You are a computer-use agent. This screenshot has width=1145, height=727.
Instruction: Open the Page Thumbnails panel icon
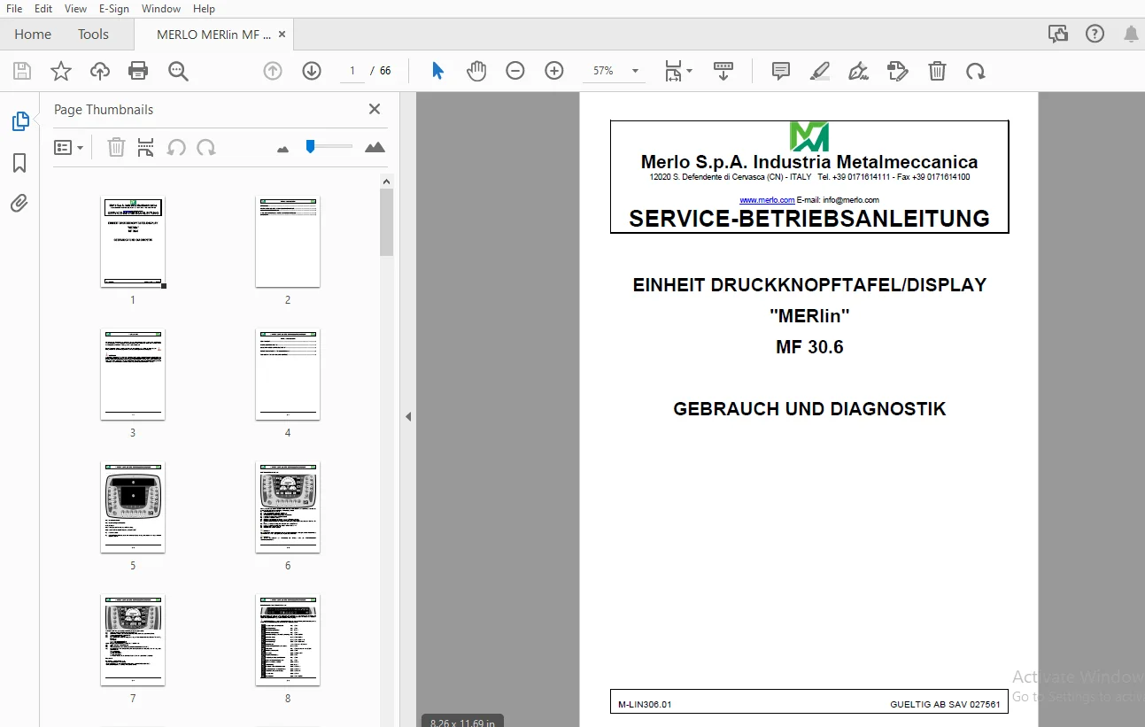[20, 121]
